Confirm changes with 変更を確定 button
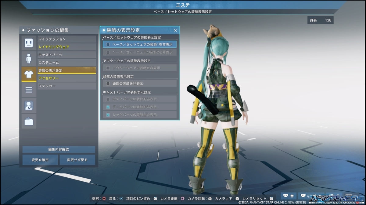 40,160
